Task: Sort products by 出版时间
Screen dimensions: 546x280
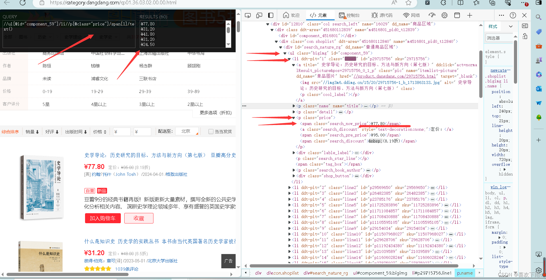Action: point(76,132)
